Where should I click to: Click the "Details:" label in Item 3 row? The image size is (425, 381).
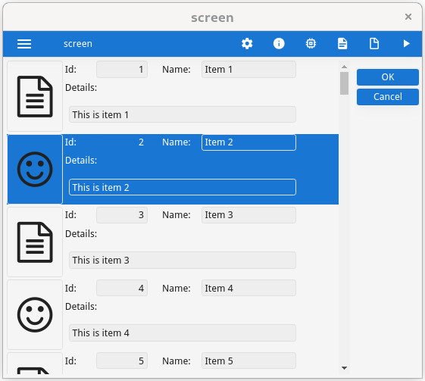click(81, 233)
